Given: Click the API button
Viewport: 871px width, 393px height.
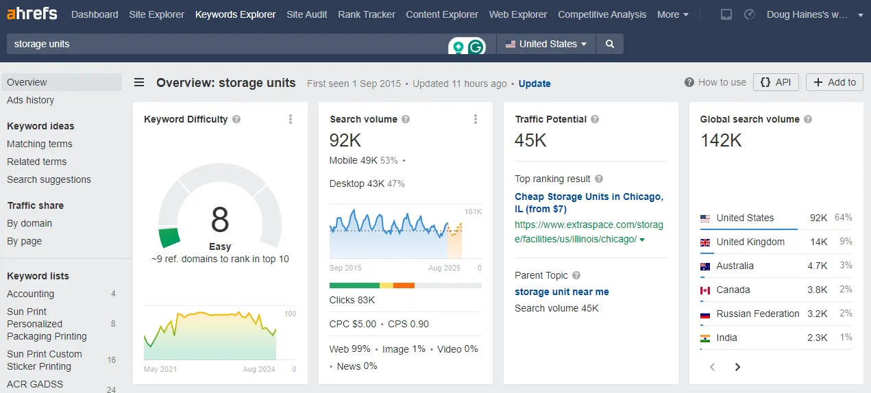Looking at the screenshot, I should pyautogui.click(x=776, y=82).
